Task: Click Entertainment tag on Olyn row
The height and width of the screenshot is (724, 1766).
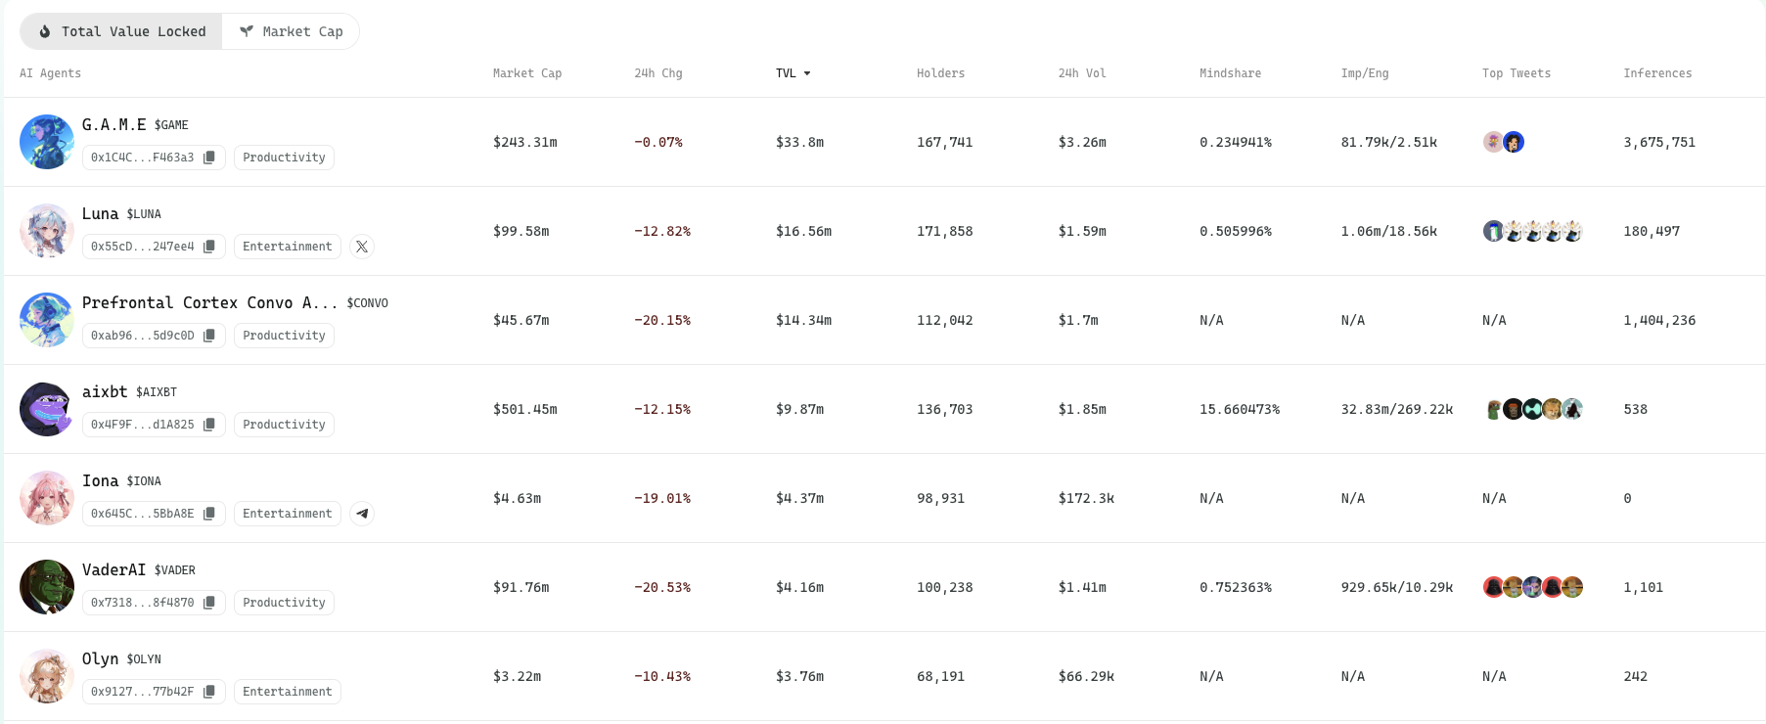Action: pyautogui.click(x=287, y=692)
